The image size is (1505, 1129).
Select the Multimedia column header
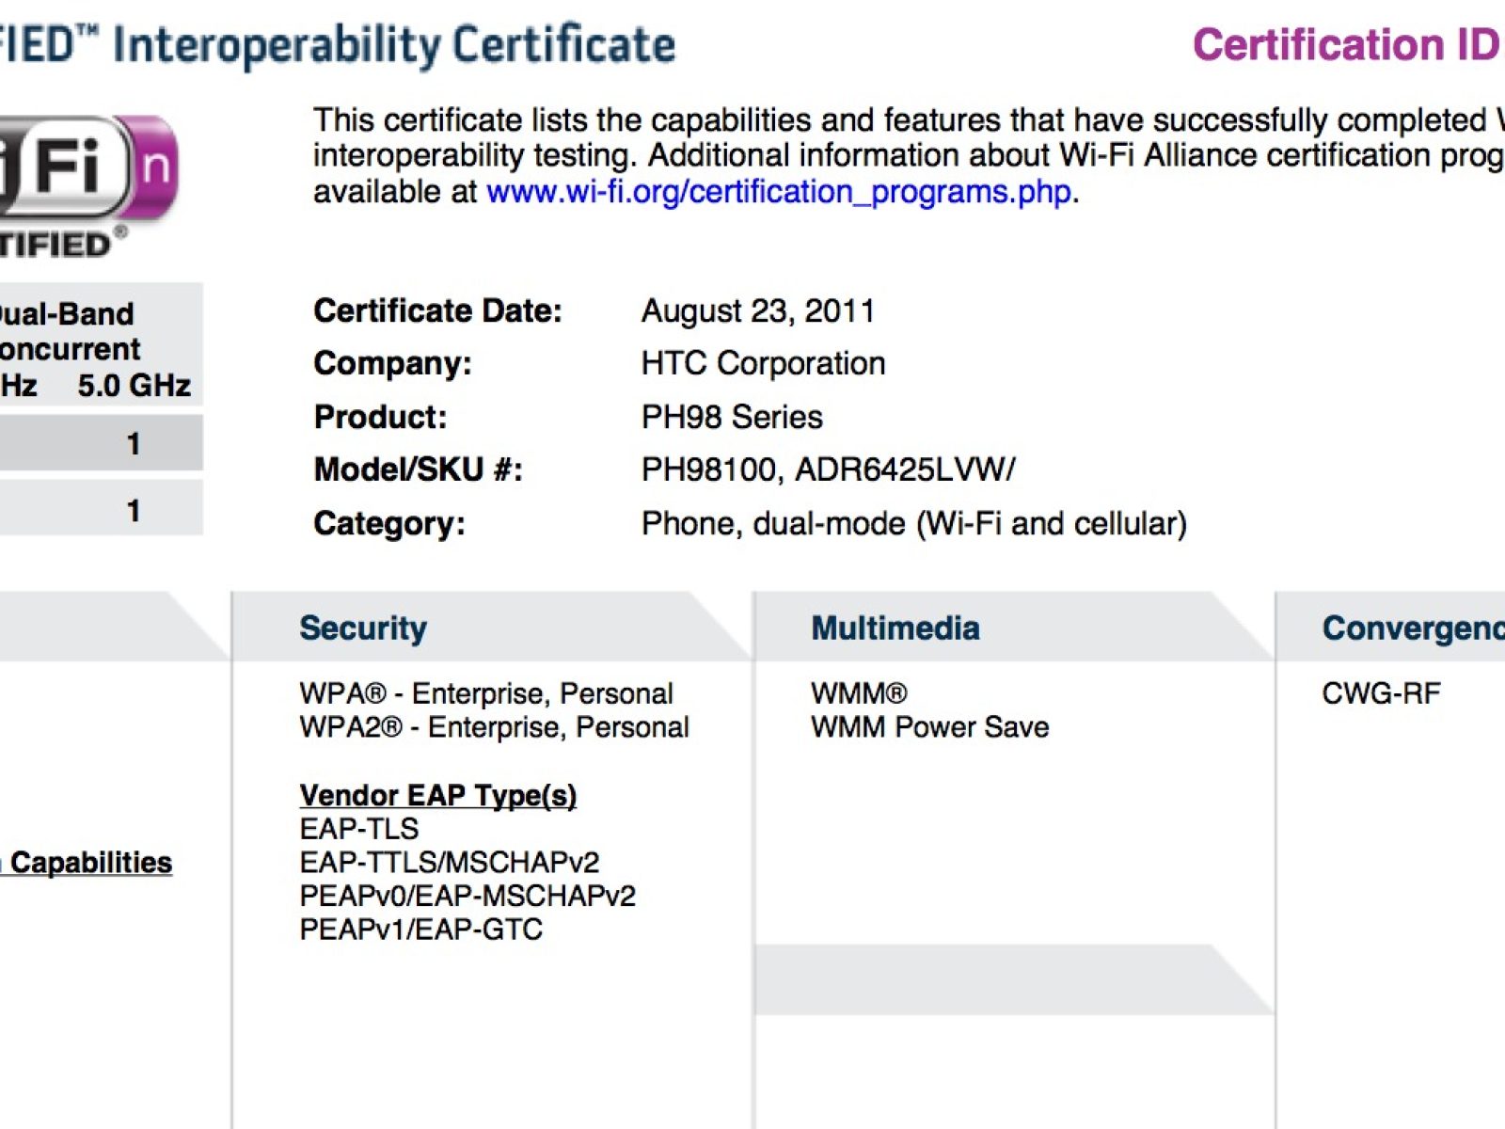[x=895, y=628]
